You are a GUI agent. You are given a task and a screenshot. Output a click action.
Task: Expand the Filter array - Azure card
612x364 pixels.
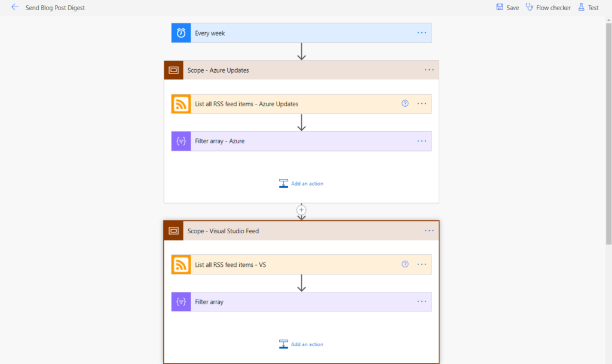pyautogui.click(x=301, y=141)
